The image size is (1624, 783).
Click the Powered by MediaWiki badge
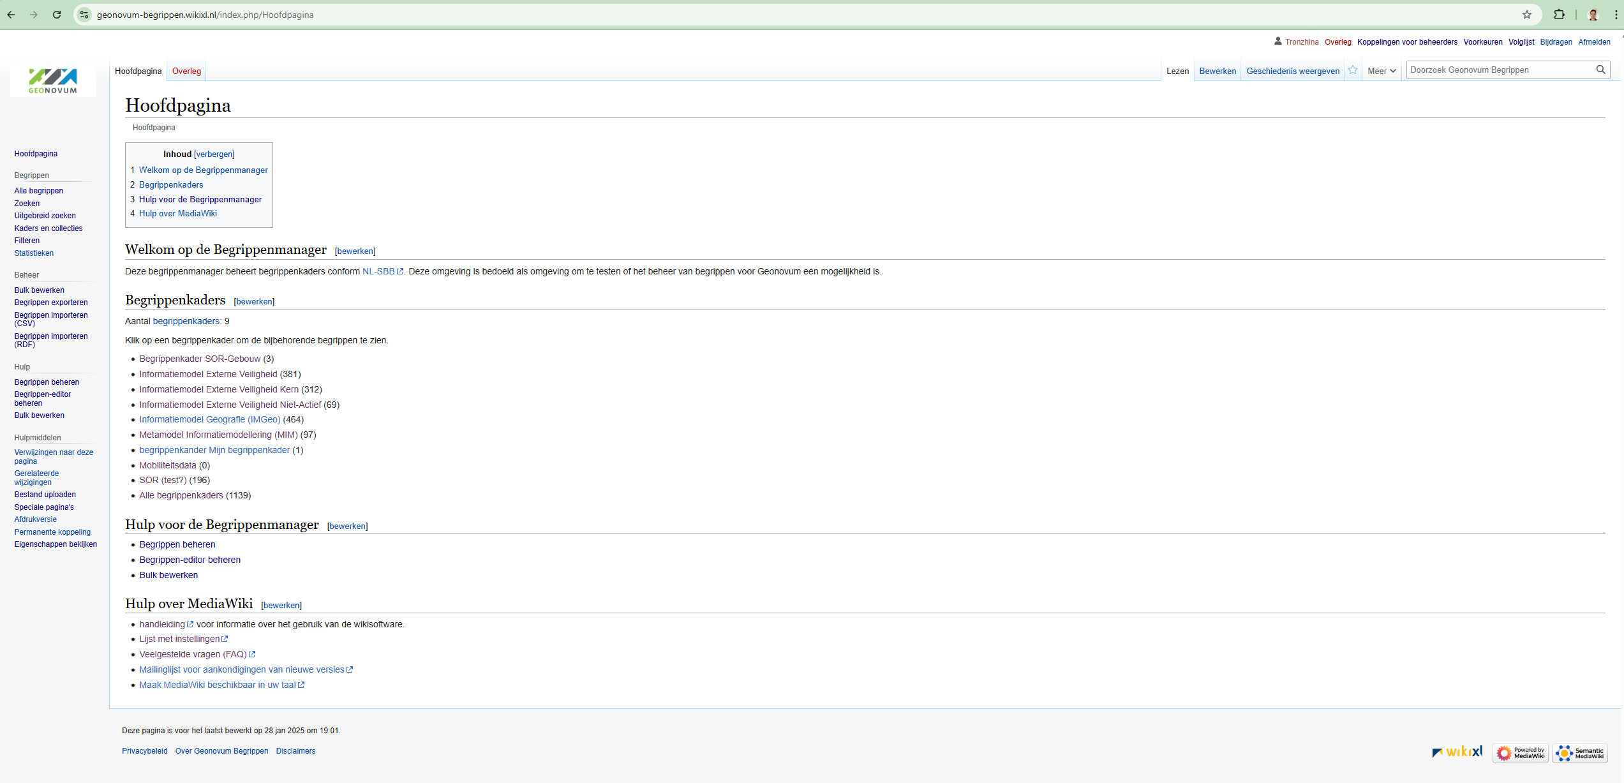1521,753
